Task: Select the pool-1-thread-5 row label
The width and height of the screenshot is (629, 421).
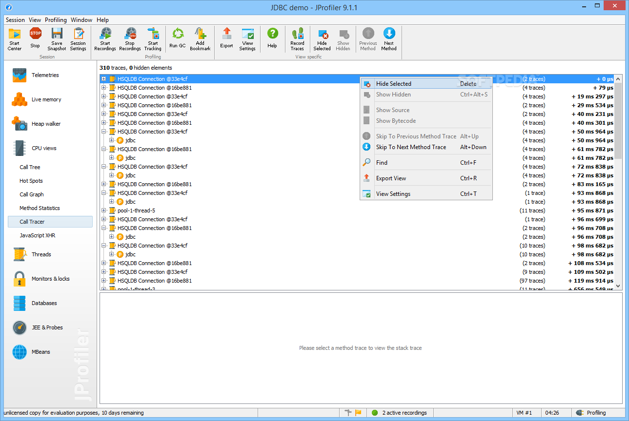Action: [137, 210]
